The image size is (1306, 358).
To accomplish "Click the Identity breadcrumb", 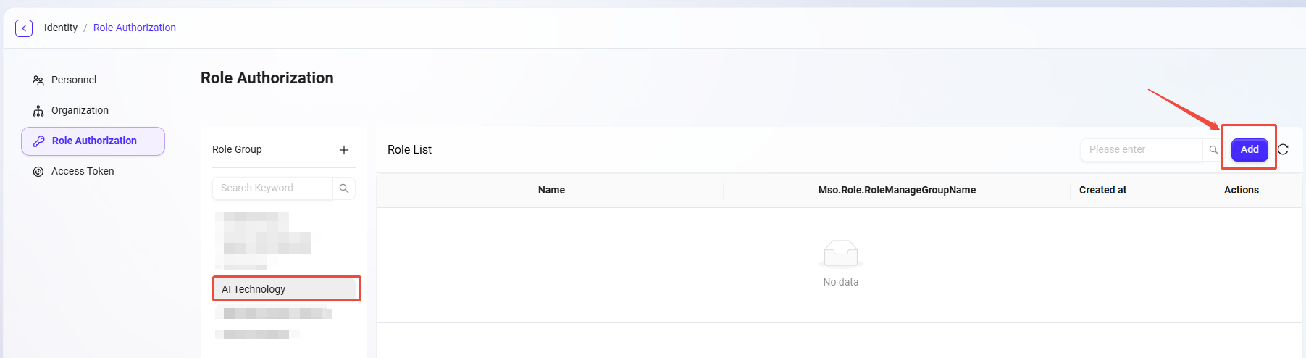I will tap(61, 28).
